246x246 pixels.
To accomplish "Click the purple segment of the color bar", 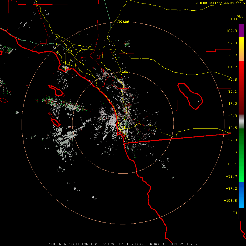I will click(x=241, y=30).
